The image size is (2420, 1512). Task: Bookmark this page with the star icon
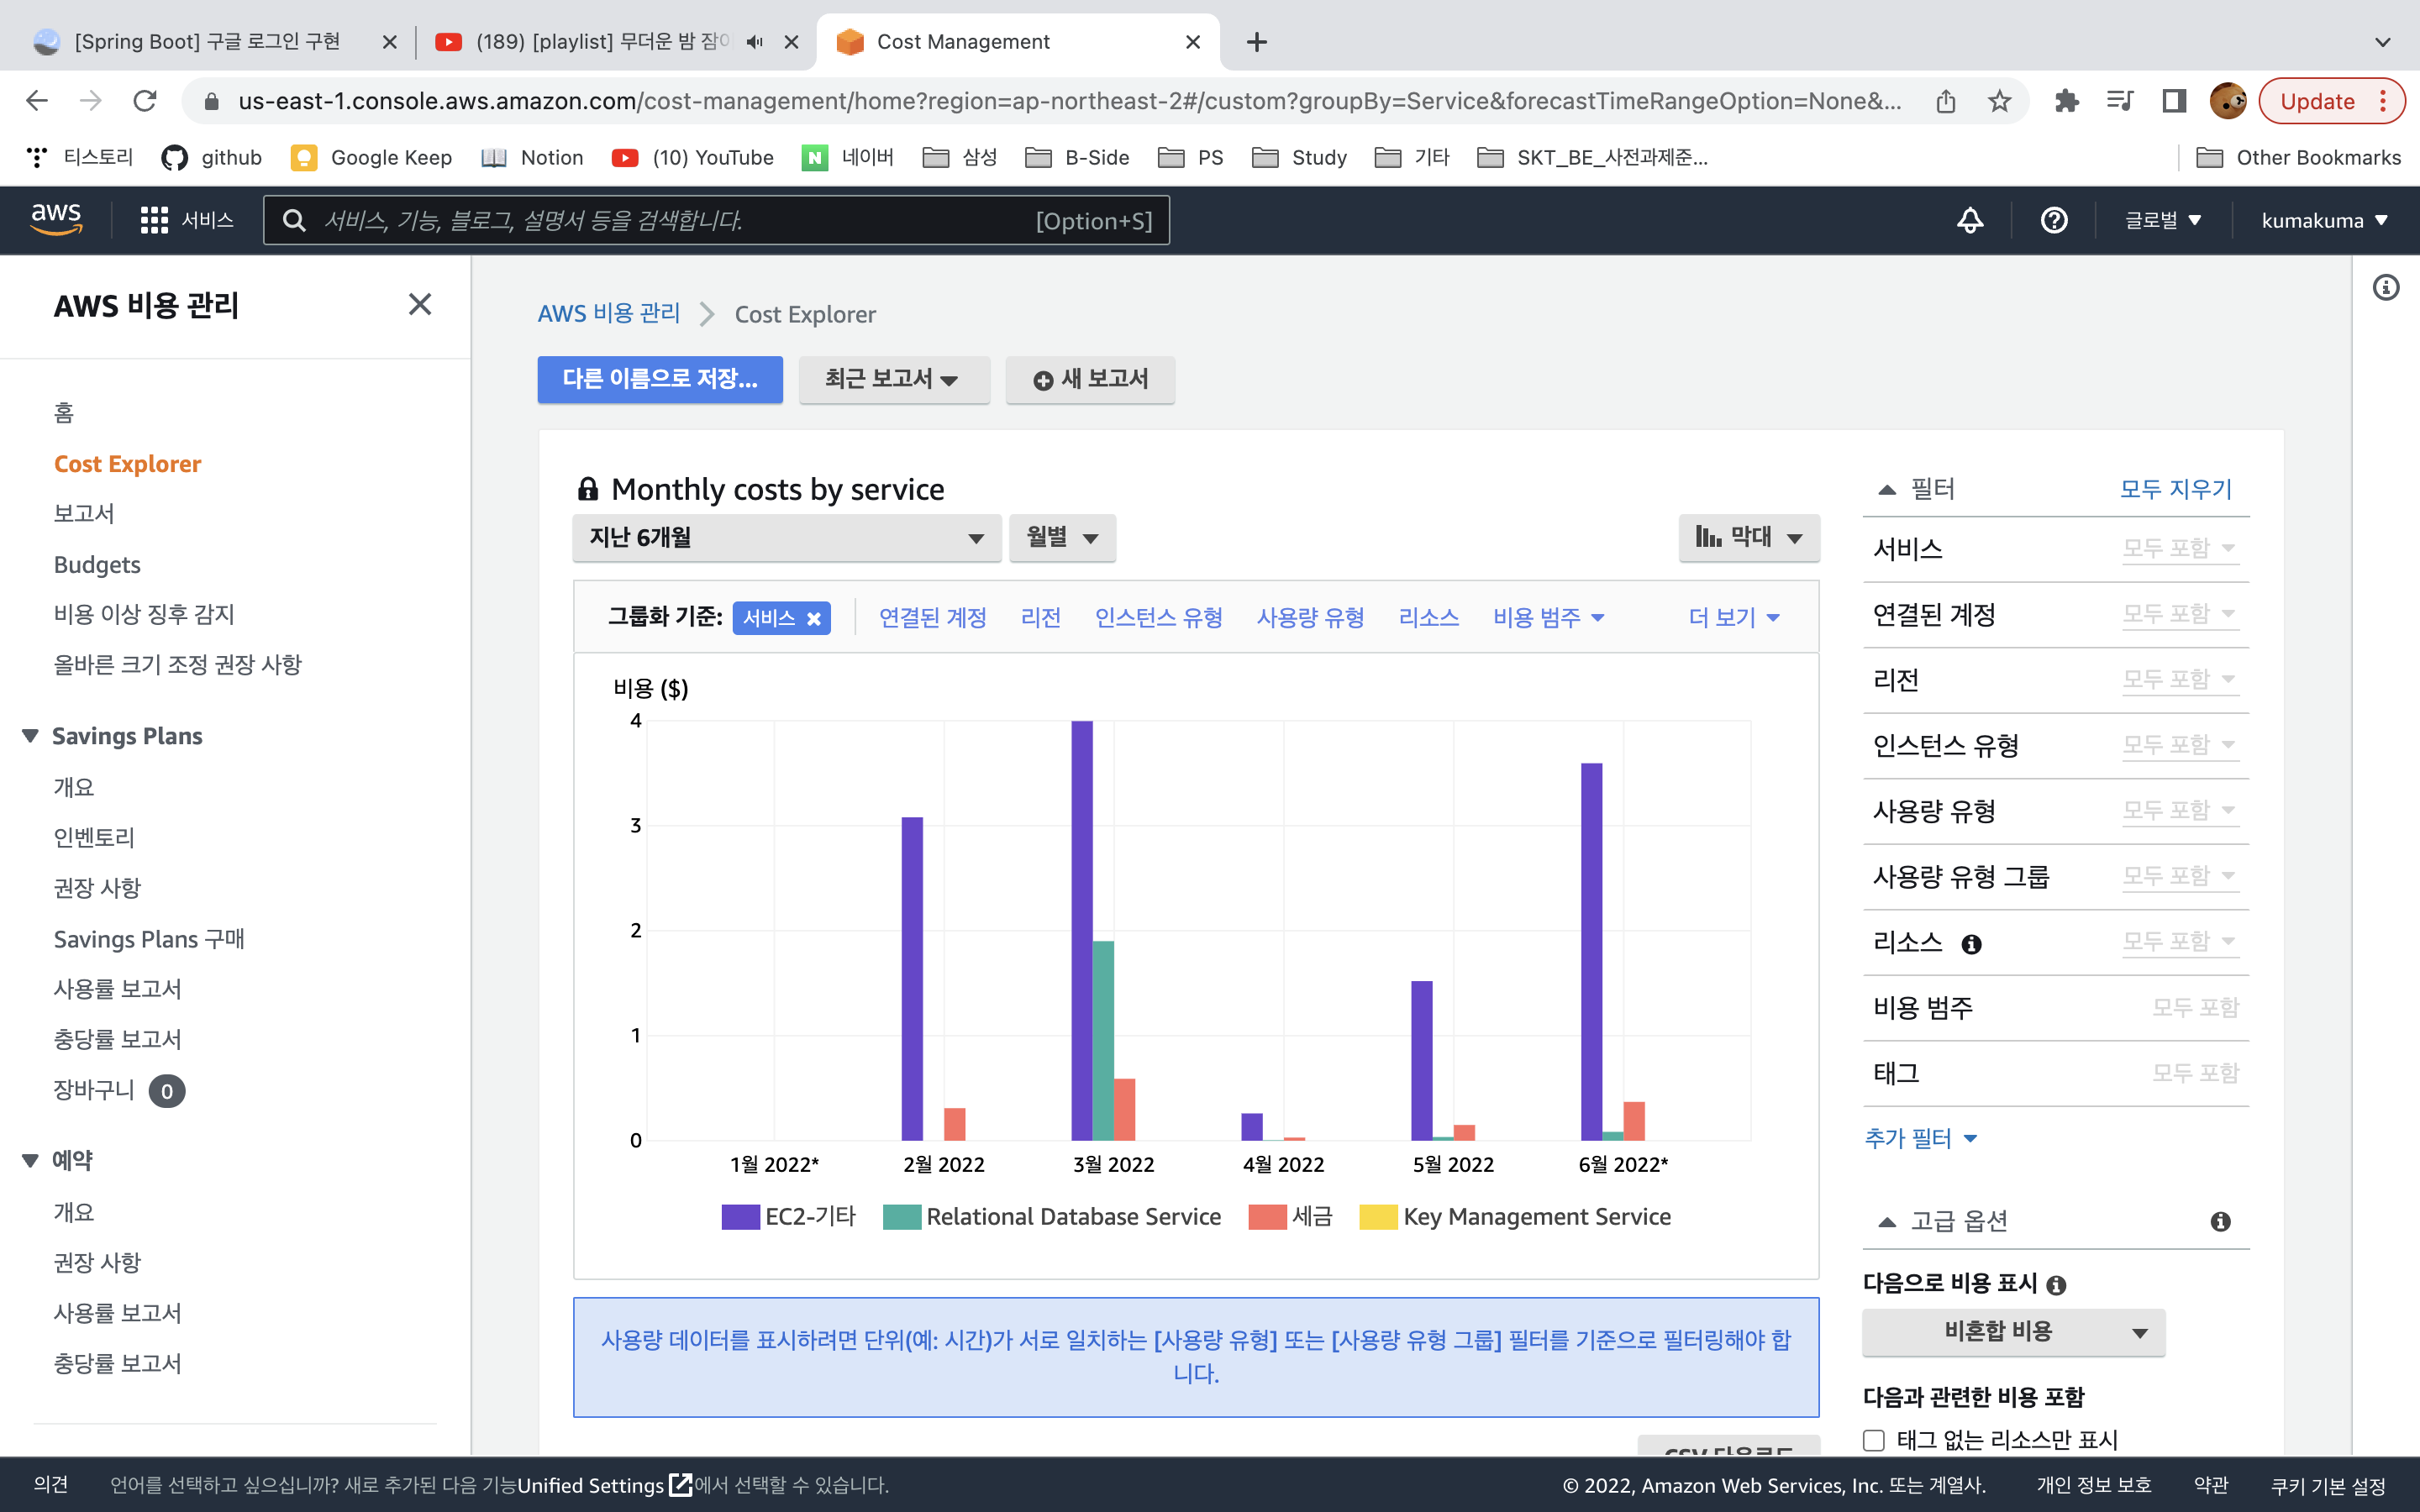1998,101
